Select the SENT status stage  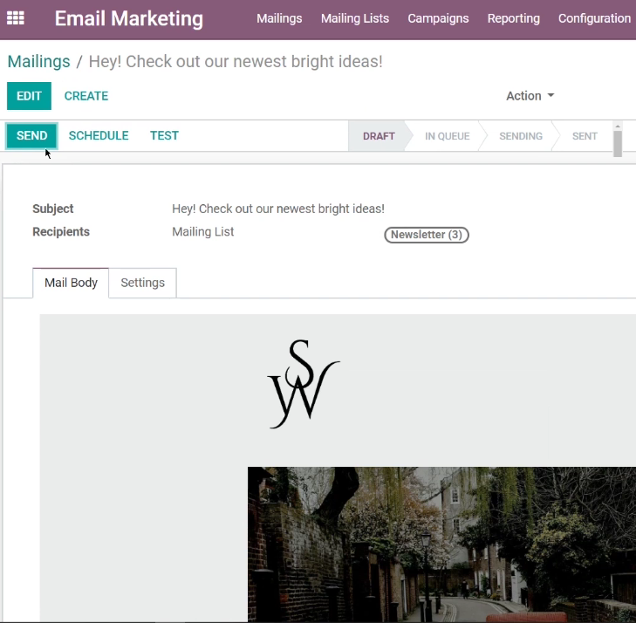coord(585,136)
